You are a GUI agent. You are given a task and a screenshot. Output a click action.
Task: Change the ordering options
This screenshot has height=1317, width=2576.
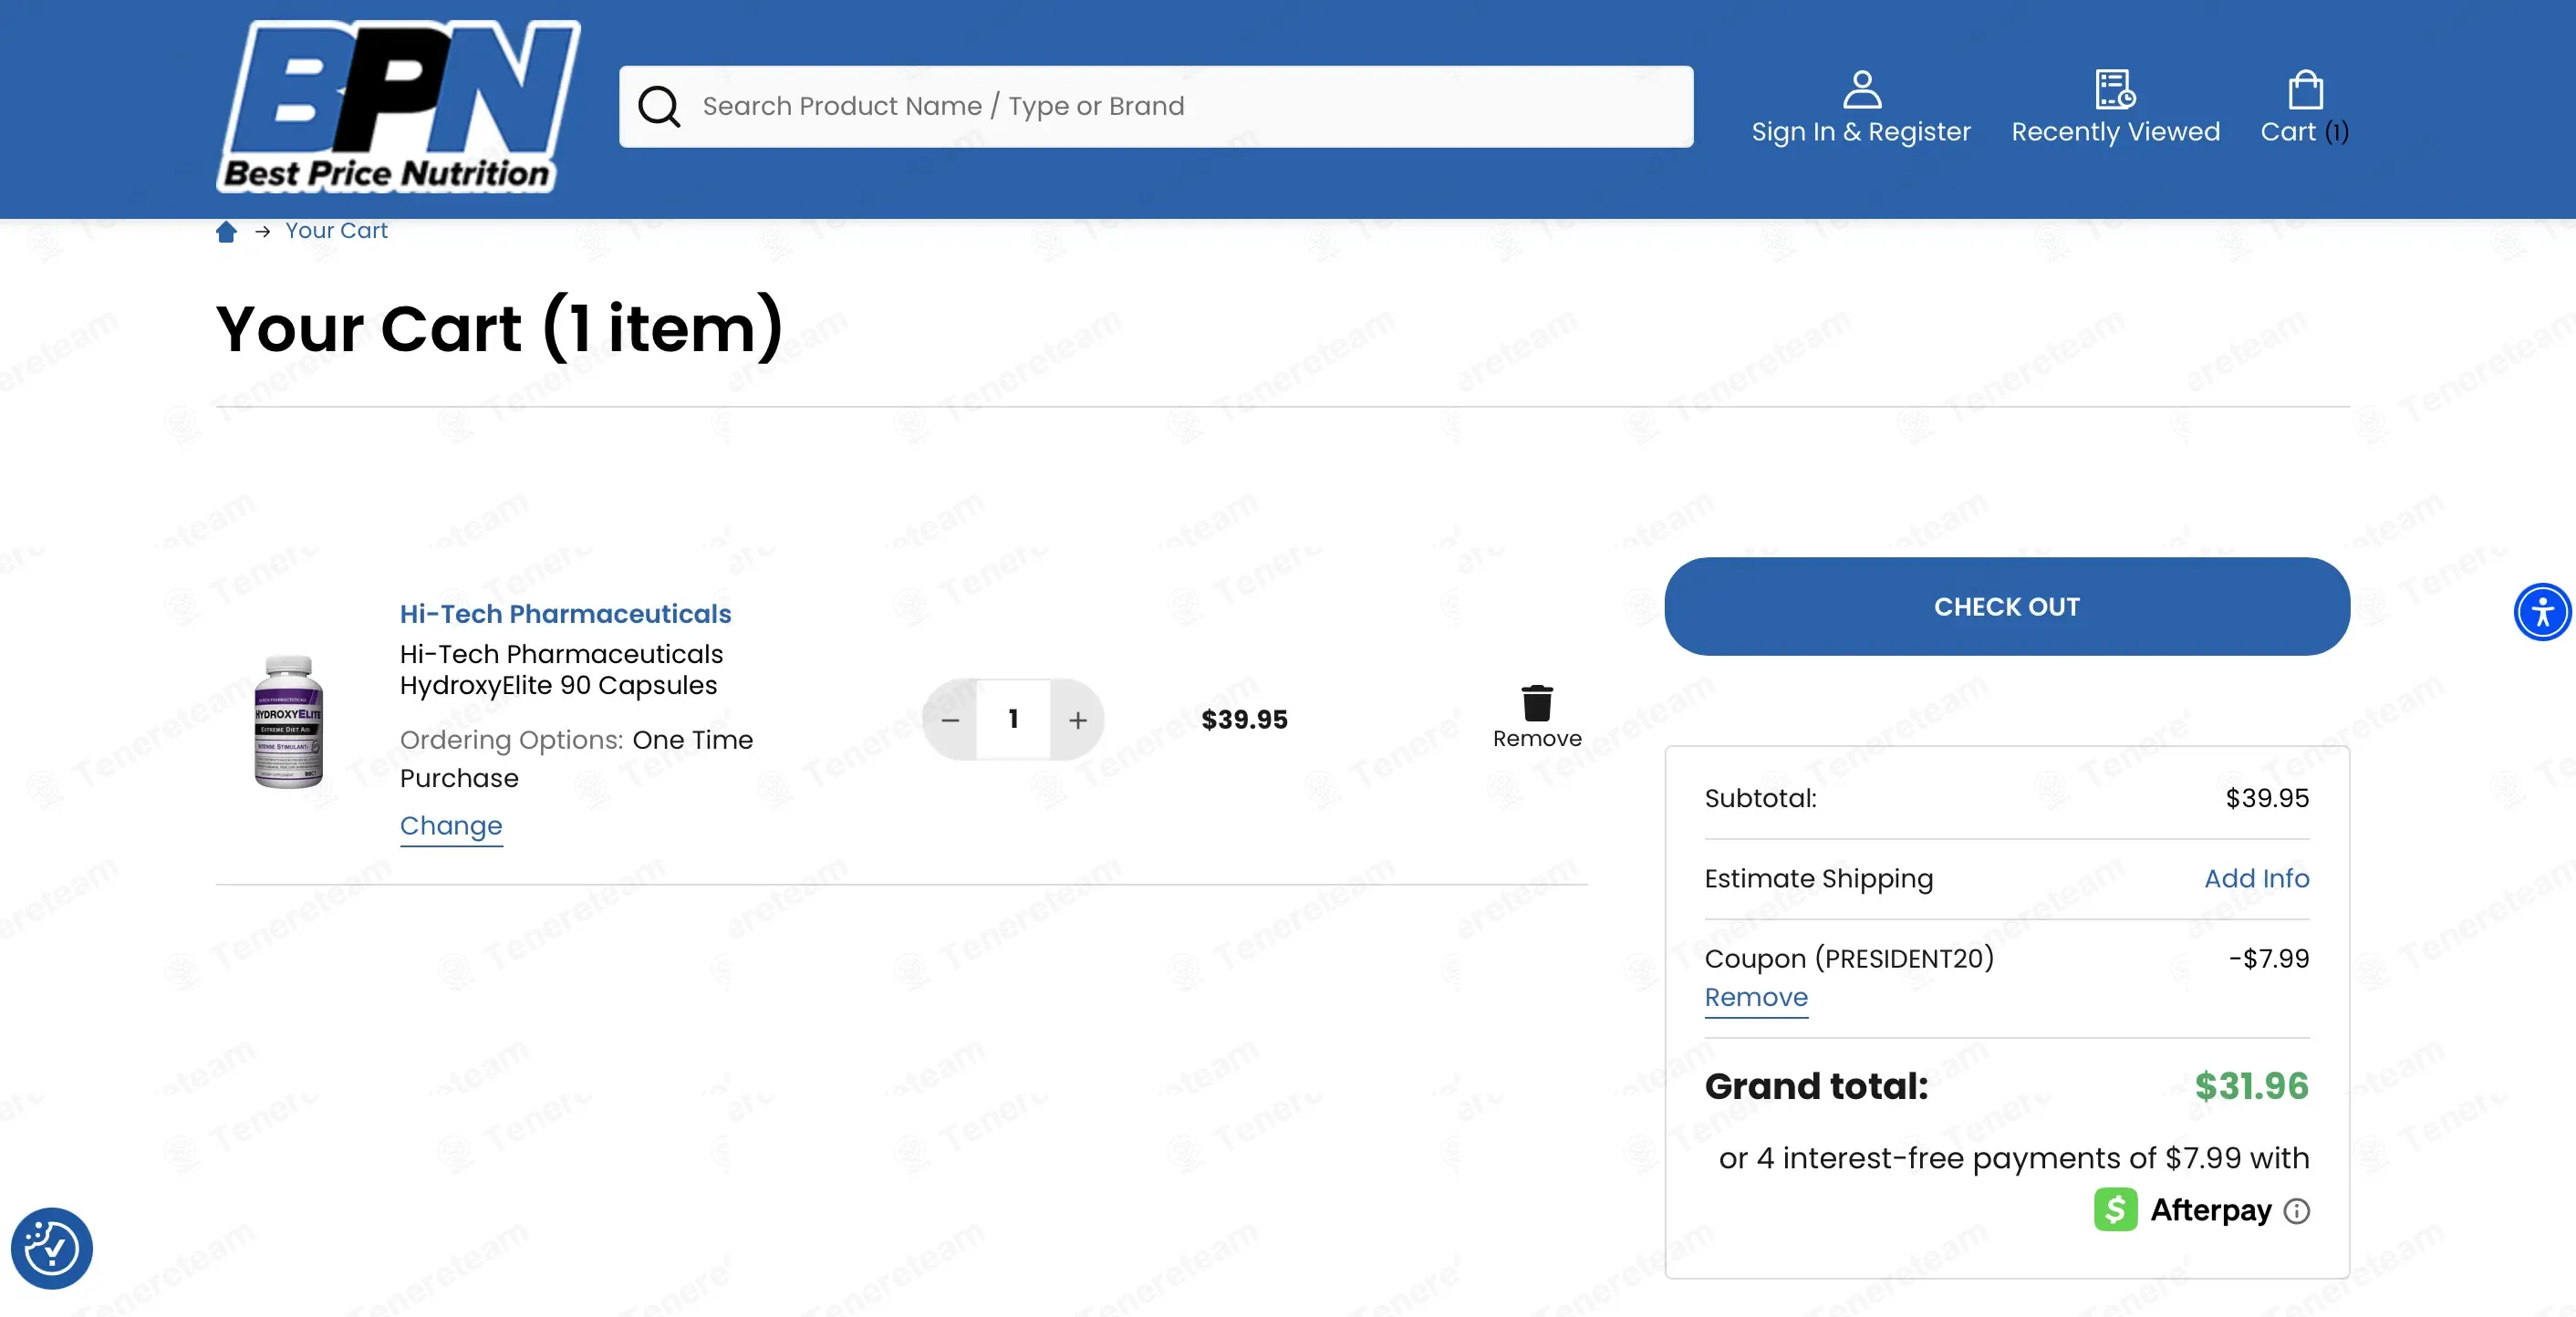coord(451,825)
